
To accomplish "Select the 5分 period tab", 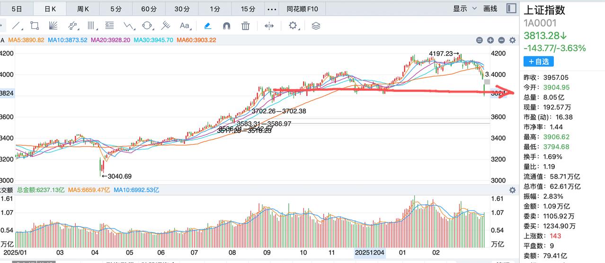I will point(116,9).
